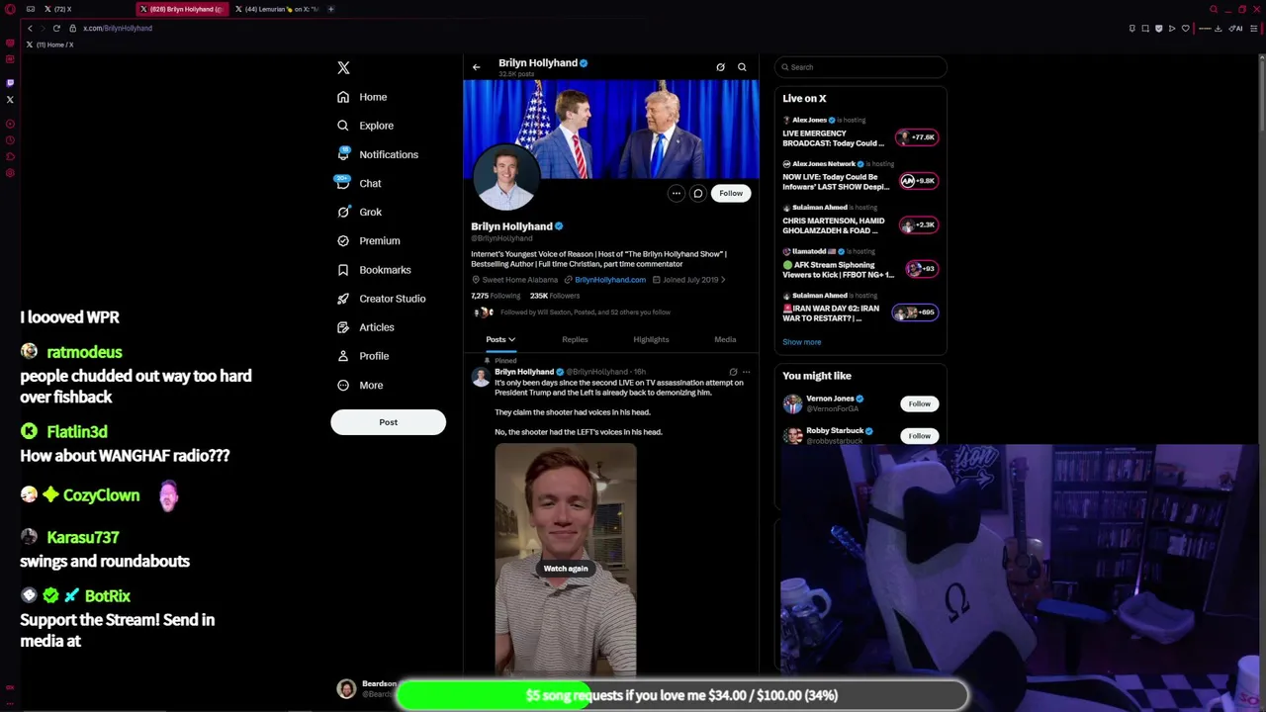Switch to the Highlights tab
This screenshot has width=1266, height=712.
click(x=651, y=339)
